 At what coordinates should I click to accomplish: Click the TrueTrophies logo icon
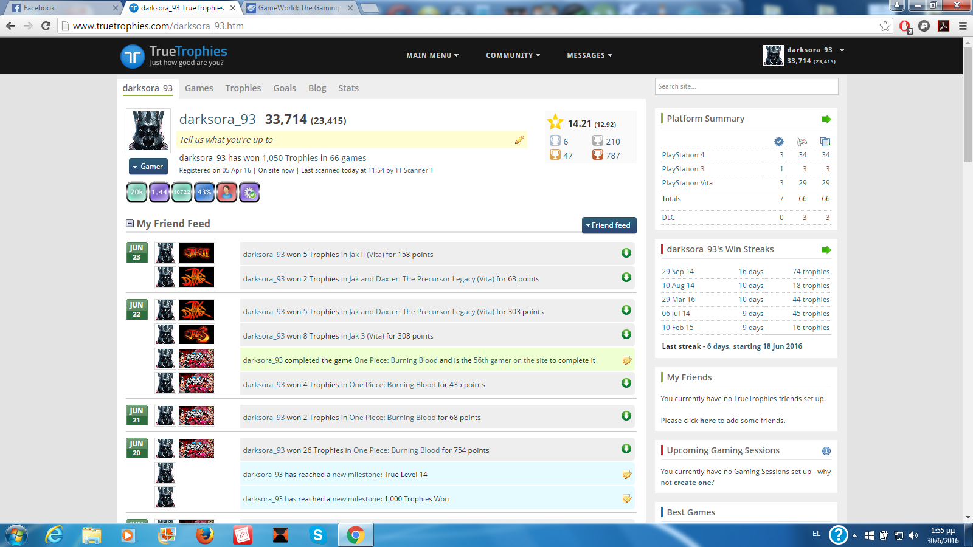tap(132, 57)
